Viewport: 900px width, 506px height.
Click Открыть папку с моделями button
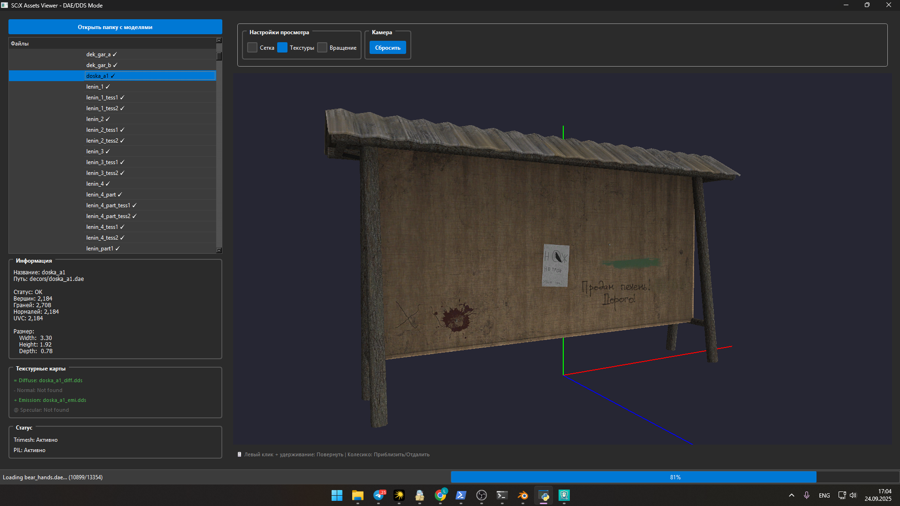click(x=115, y=27)
